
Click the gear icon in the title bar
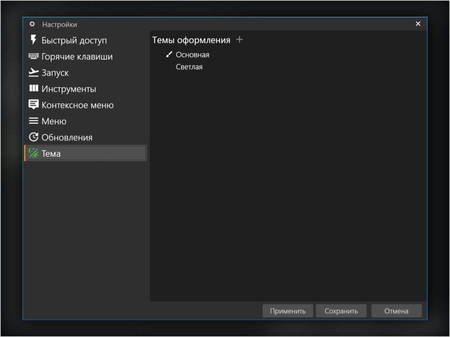coord(32,24)
